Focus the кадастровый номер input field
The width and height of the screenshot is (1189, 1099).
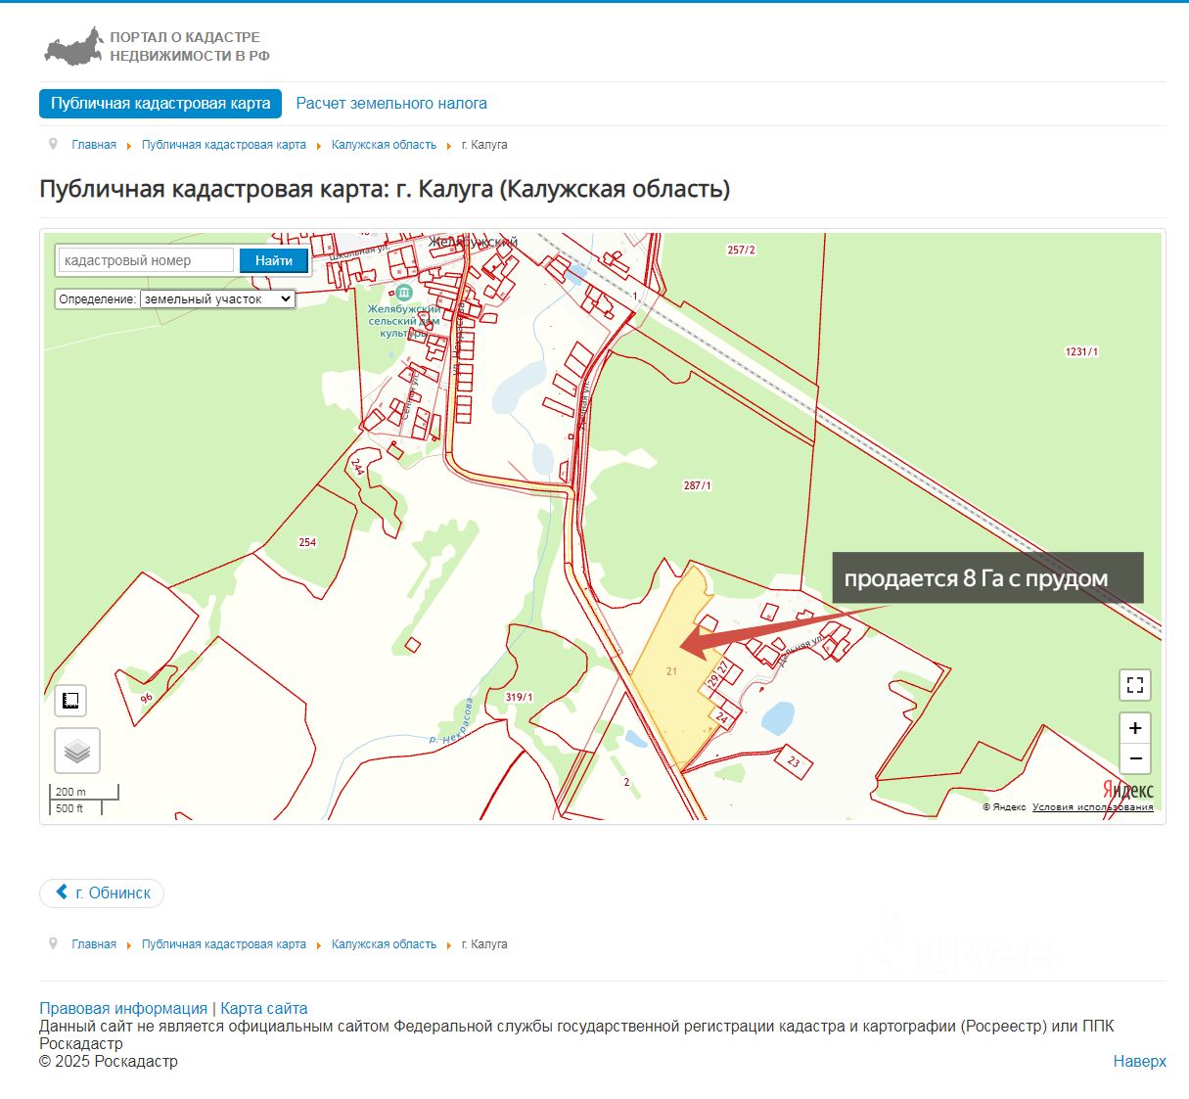pyautogui.click(x=146, y=260)
